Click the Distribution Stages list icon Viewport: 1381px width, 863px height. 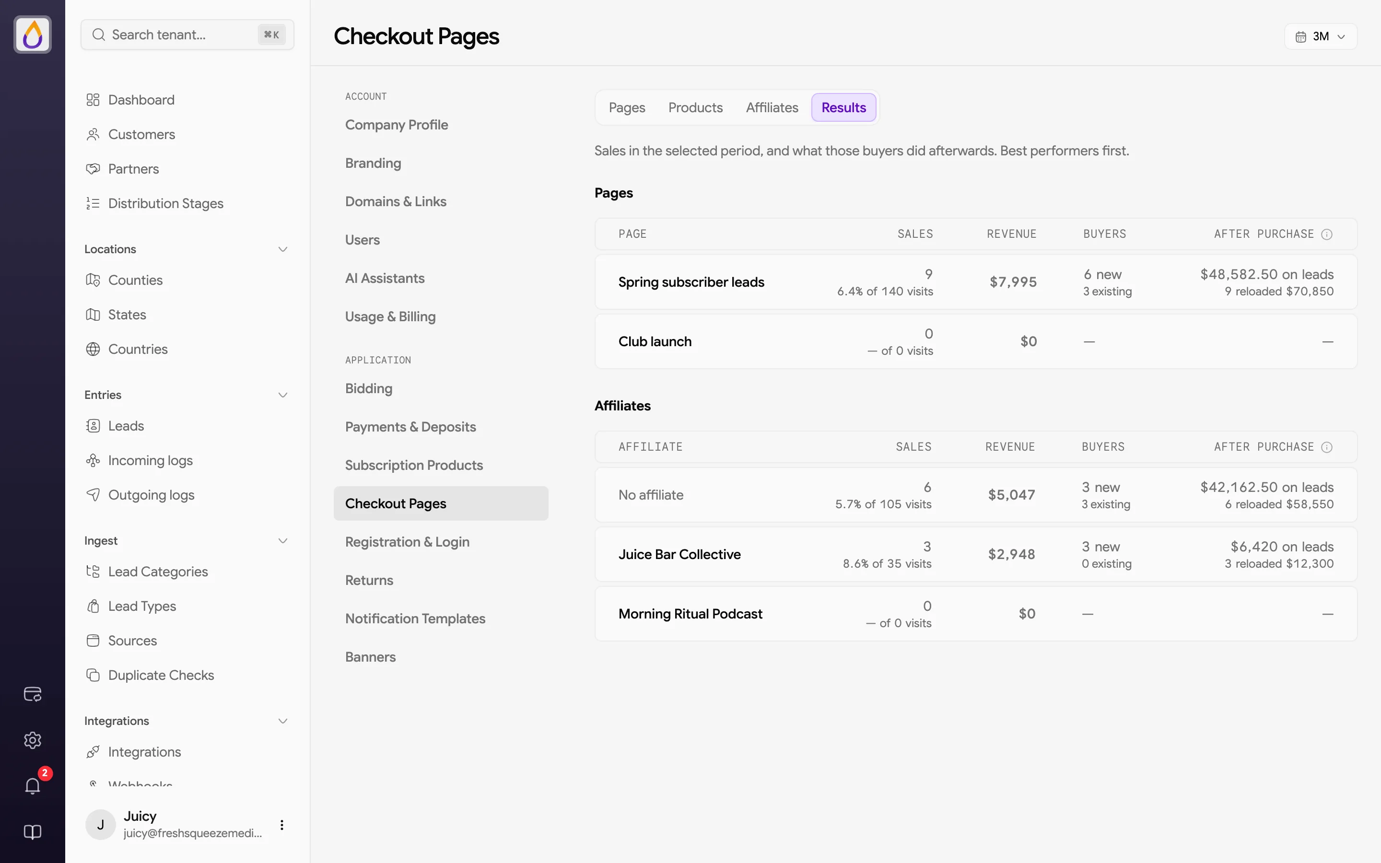93,203
